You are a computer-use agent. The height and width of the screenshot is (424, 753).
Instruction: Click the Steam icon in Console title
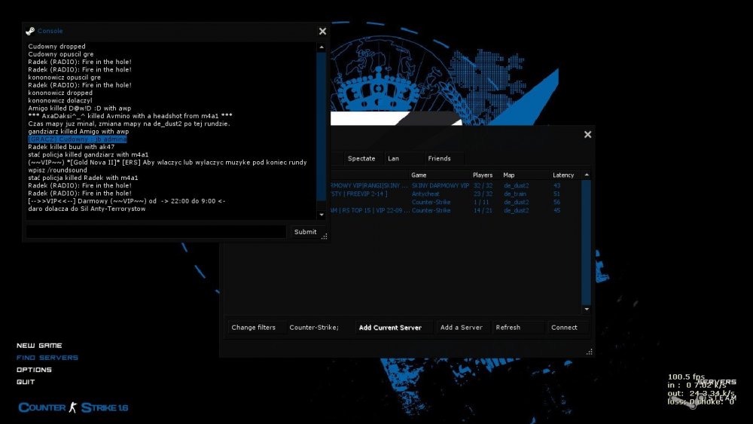point(30,31)
